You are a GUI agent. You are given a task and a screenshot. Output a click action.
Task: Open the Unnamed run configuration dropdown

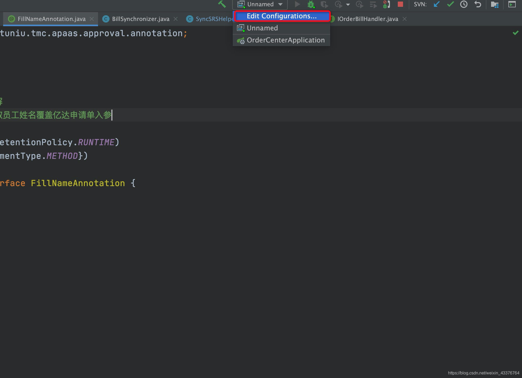click(x=260, y=4)
